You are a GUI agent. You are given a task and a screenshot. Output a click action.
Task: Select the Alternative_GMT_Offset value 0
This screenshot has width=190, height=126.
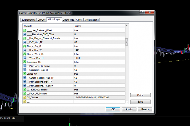(75, 34)
